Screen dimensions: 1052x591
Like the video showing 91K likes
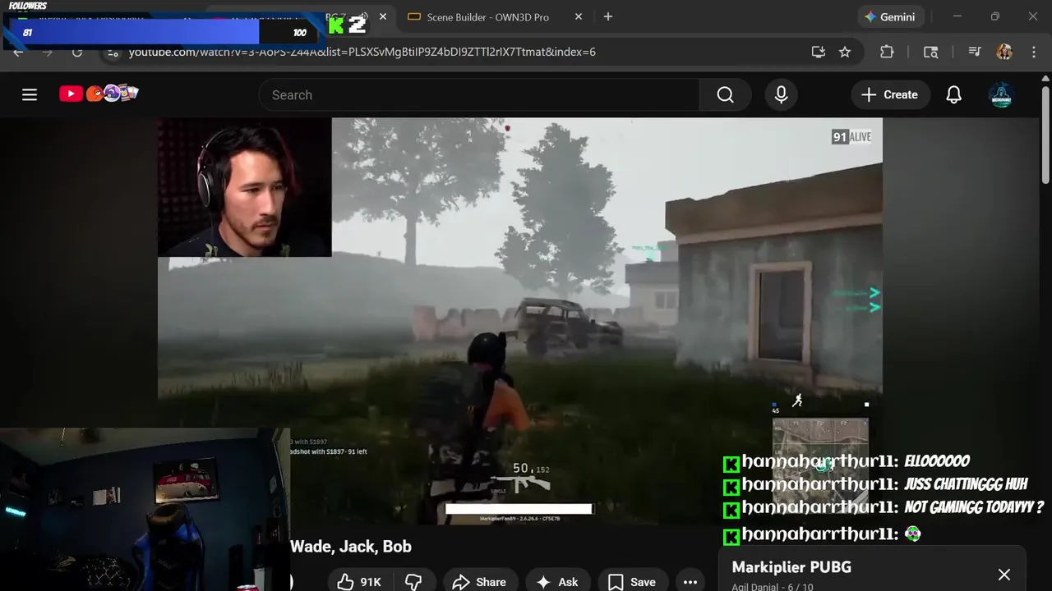pyautogui.click(x=360, y=581)
